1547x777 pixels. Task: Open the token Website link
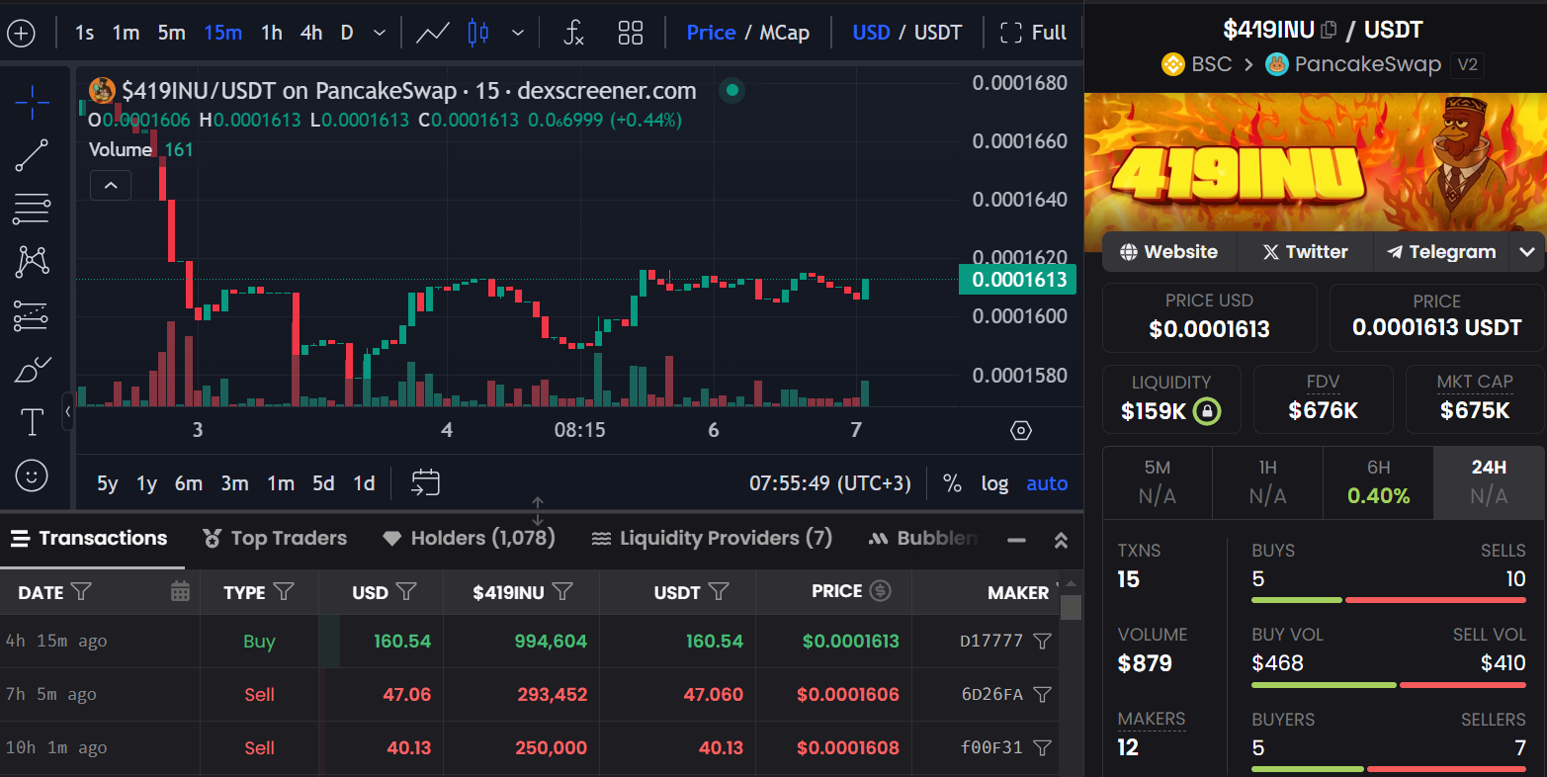[x=1168, y=252]
